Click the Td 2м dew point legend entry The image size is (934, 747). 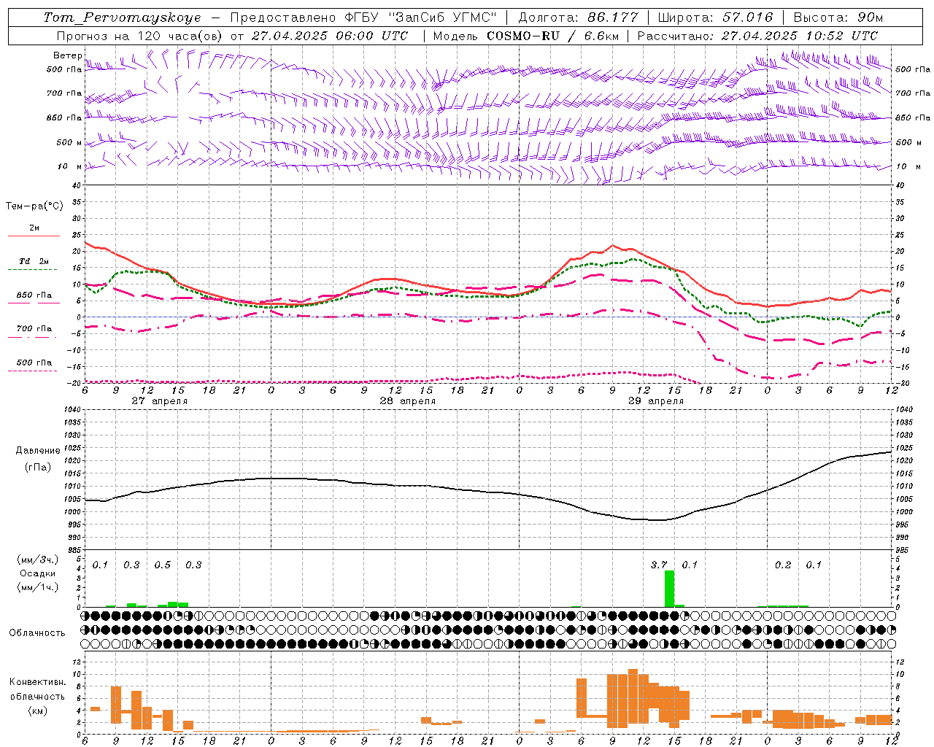[34, 261]
